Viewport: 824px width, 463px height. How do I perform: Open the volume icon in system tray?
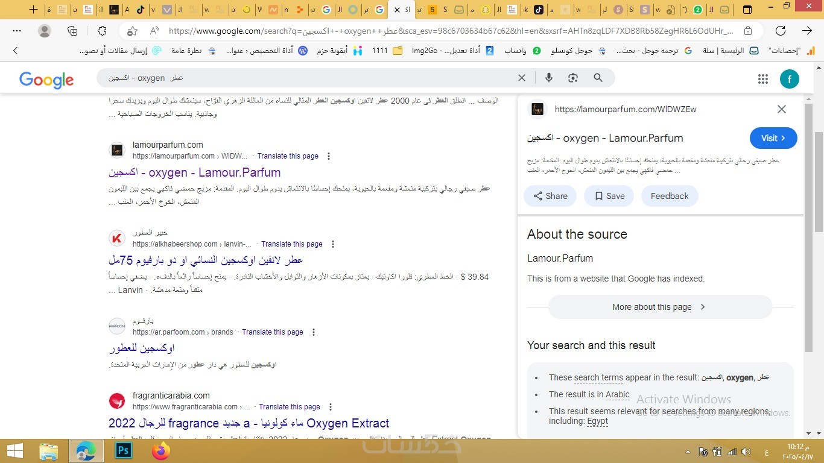746,452
